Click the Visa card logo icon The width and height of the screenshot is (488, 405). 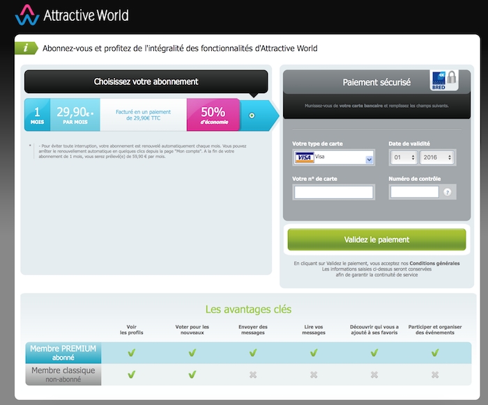tap(304, 157)
